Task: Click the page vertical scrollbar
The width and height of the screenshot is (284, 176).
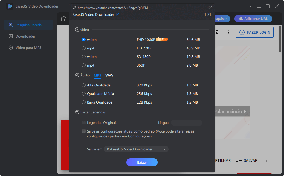Action: click(280, 39)
